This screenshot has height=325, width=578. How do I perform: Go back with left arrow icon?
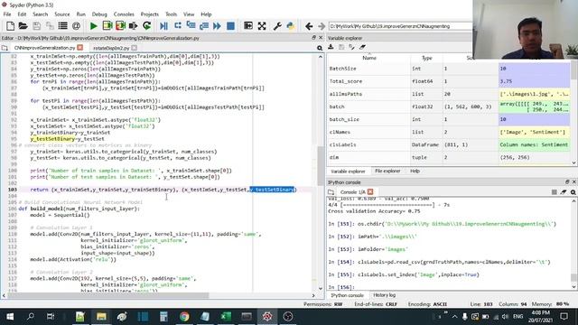309,26
